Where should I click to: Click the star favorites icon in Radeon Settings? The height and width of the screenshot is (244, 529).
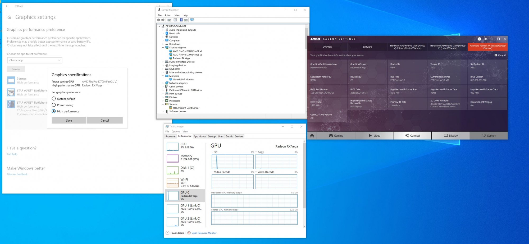pos(486,39)
